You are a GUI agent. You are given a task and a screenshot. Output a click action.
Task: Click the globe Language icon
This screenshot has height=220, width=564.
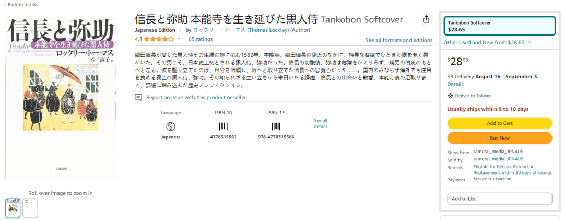[170, 126]
